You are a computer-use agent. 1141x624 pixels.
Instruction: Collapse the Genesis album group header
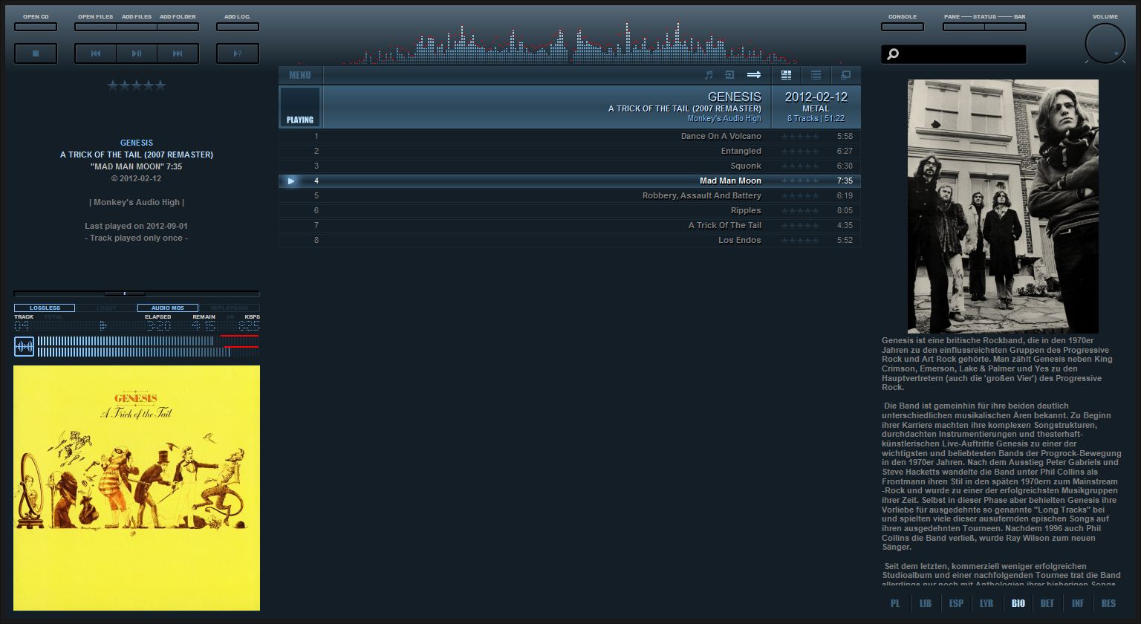click(x=570, y=107)
